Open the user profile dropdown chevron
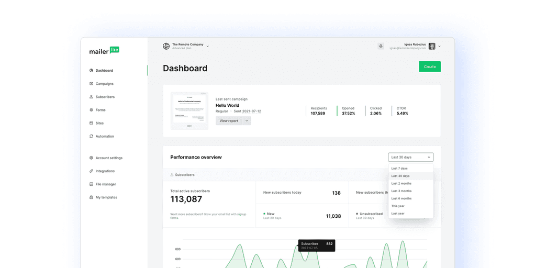This screenshot has width=536, height=268. click(439, 46)
